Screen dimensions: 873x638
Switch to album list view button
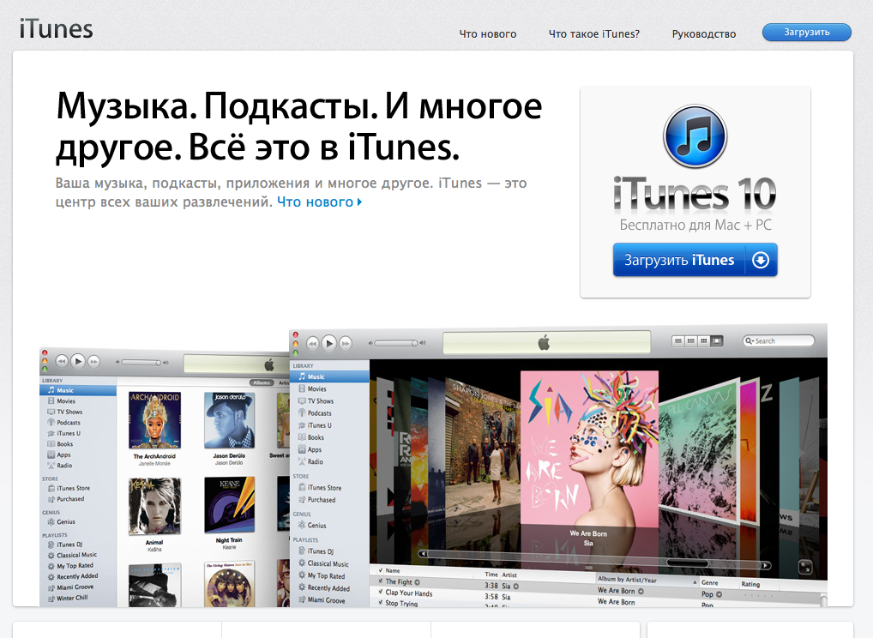691,340
